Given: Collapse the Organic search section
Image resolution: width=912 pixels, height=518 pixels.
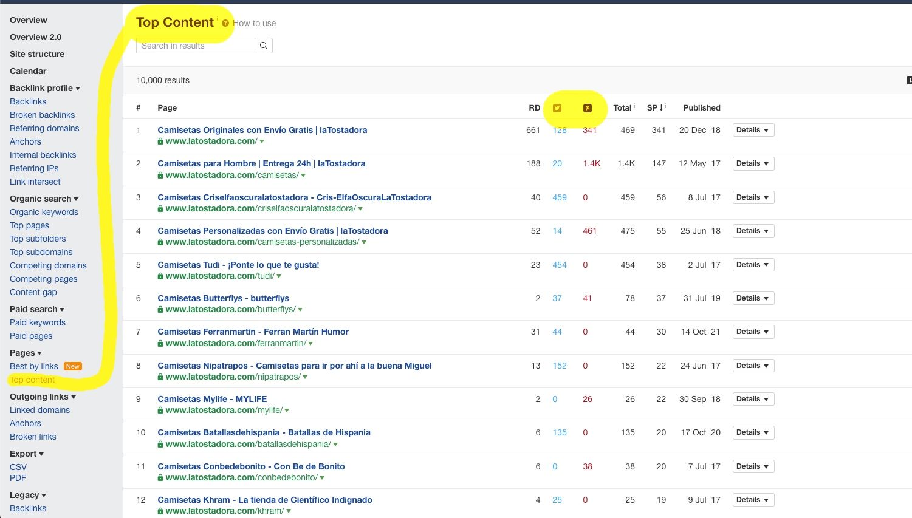Looking at the screenshot, I should pos(44,199).
